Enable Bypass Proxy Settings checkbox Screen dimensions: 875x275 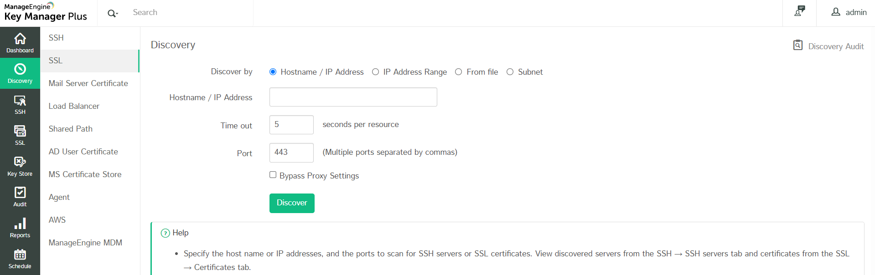273,175
